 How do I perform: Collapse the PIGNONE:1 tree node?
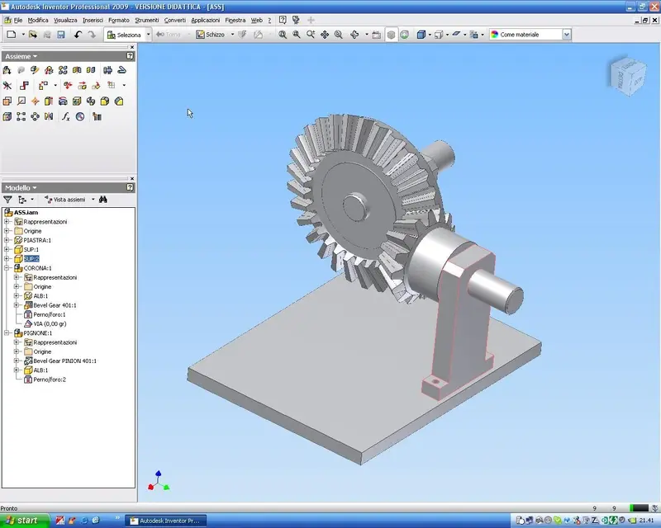[x=7, y=332]
